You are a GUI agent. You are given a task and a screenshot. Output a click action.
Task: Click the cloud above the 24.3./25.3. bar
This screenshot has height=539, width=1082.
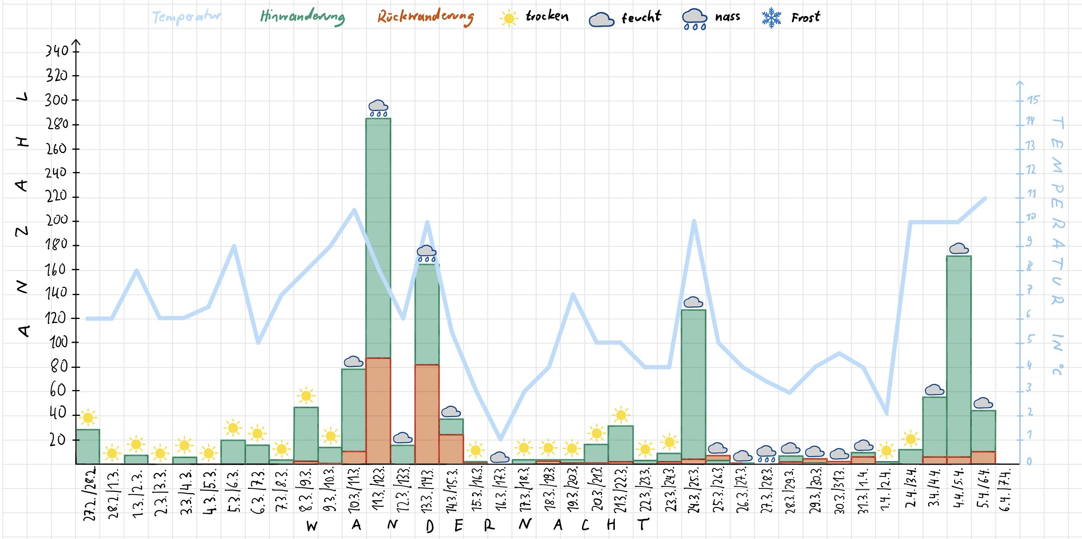[x=693, y=302]
